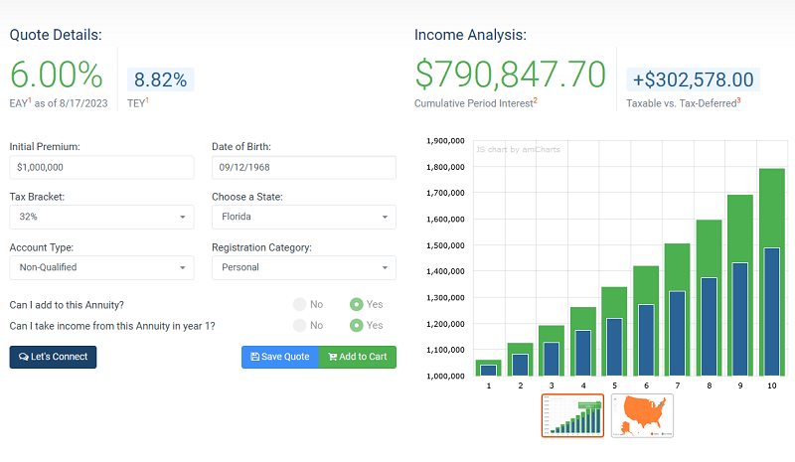Click the Save Quote button
Image resolution: width=795 pixels, height=462 pixels.
(280, 357)
